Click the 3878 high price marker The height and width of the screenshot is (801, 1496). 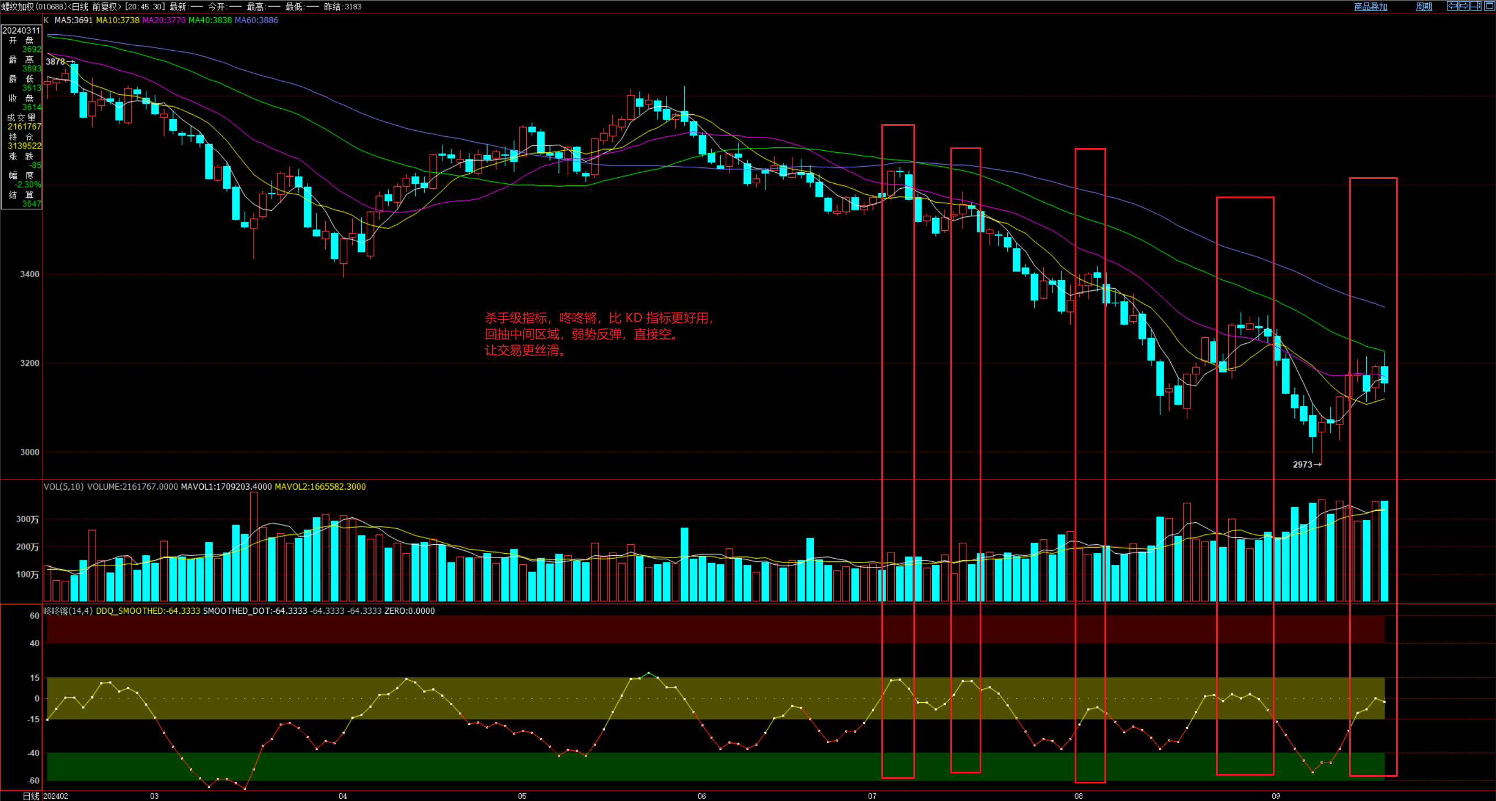(56, 61)
